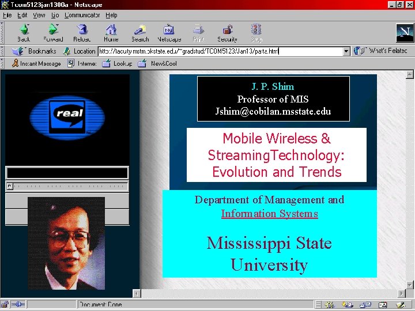Click the 'Professor of MIS' text
The height and width of the screenshot is (311, 415).
click(x=273, y=99)
